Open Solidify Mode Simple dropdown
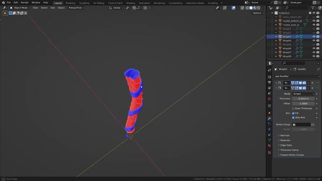The image size is (322, 181). point(303,94)
